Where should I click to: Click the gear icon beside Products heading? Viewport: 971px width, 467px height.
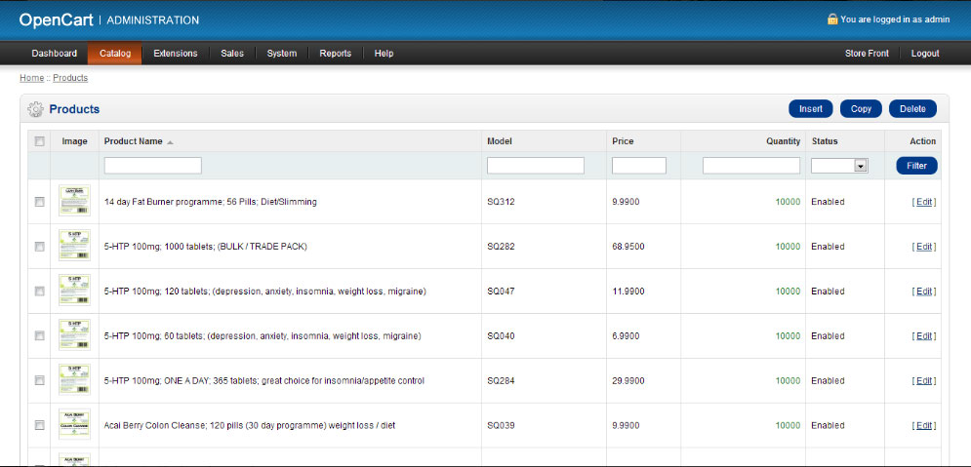pos(35,109)
